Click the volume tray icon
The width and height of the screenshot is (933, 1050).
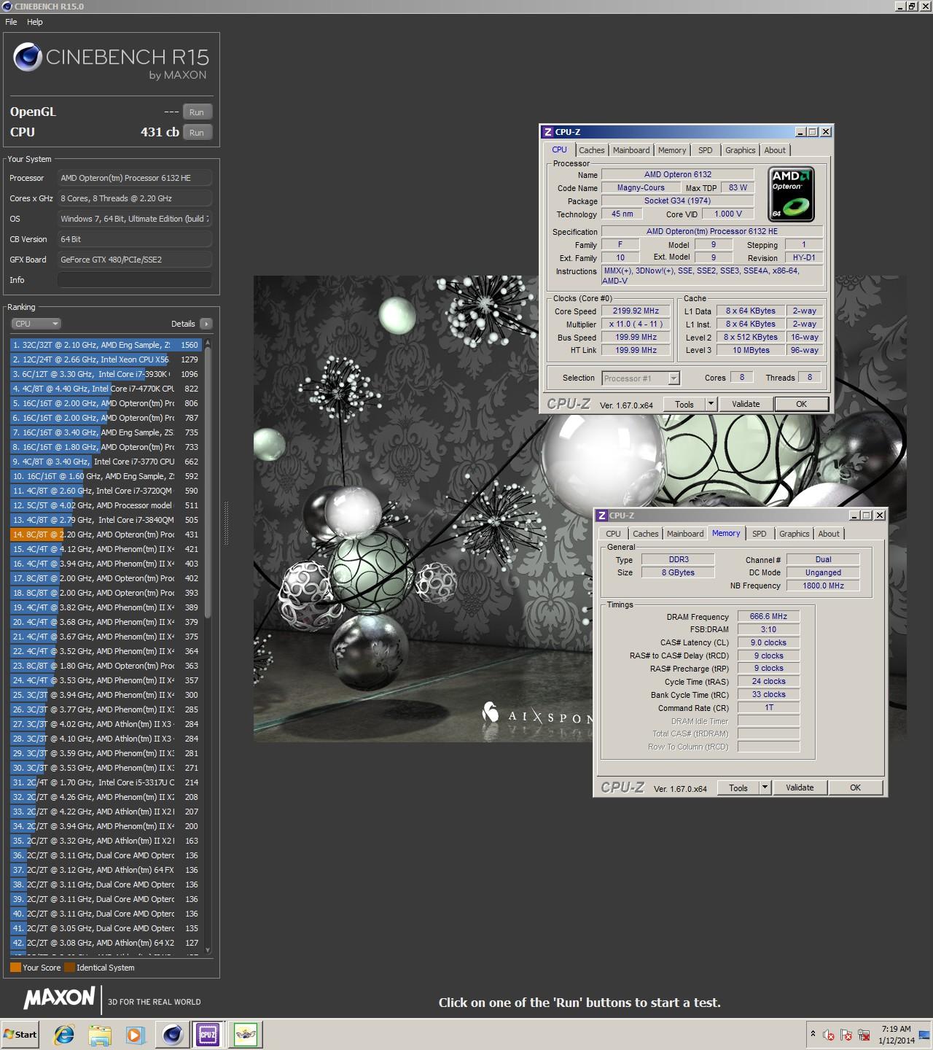[x=829, y=1035]
